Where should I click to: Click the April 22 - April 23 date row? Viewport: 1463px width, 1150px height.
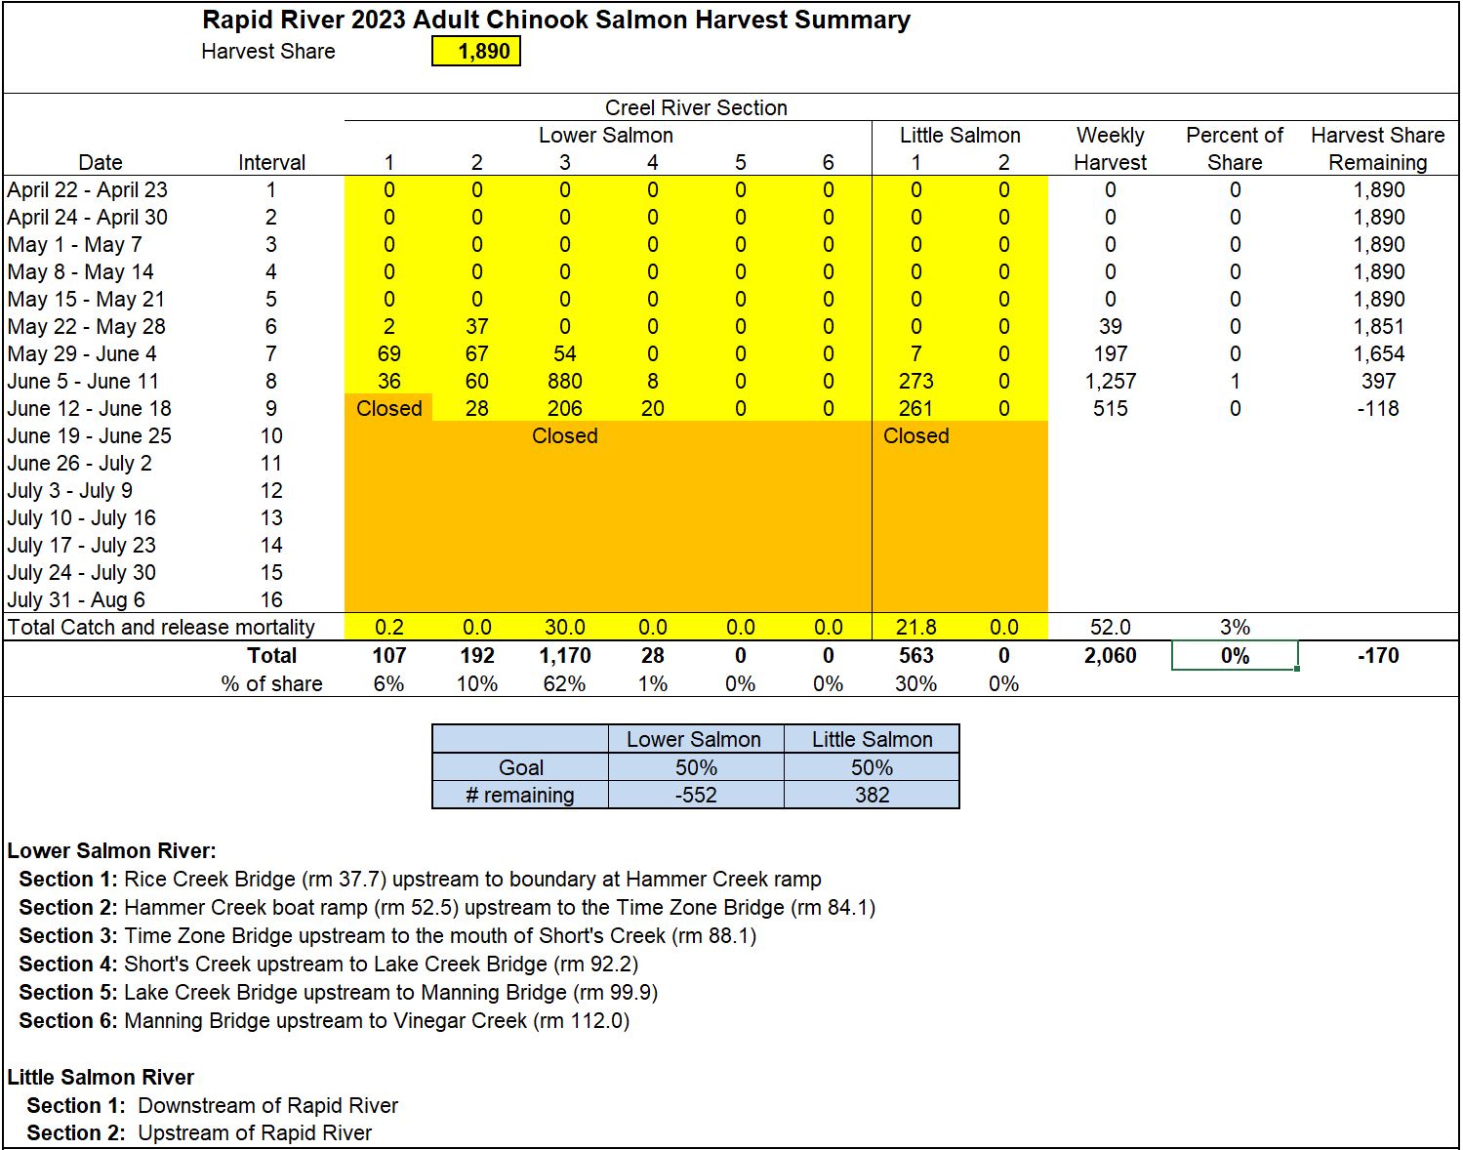88,189
